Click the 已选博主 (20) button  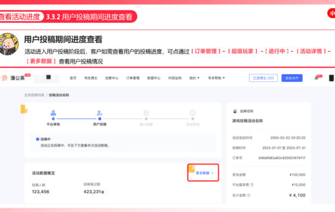click(263, 78)
